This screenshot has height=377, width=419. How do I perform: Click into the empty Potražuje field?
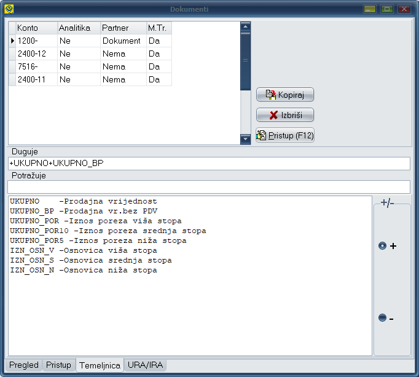click(x=209, y=186)
